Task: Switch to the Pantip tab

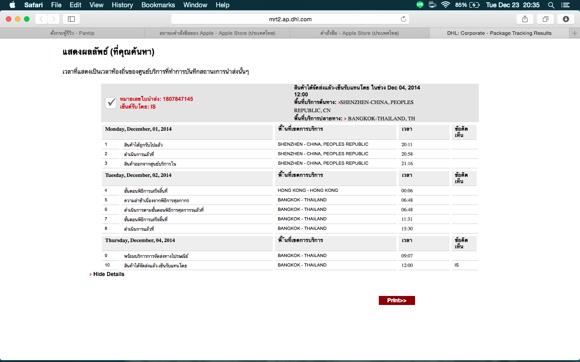Action: tap(72, 33)
